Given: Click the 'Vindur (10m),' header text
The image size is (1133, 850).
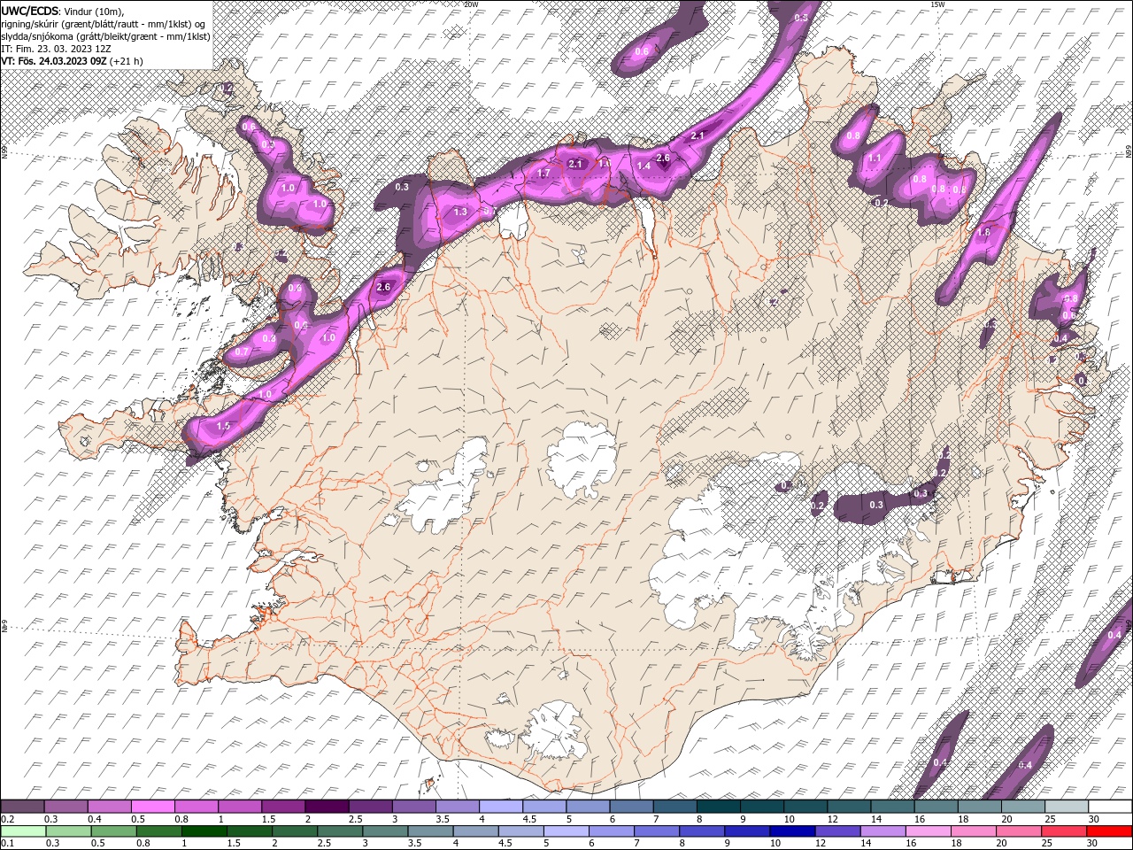Looking at the screenshot, I should pos(95,11).
